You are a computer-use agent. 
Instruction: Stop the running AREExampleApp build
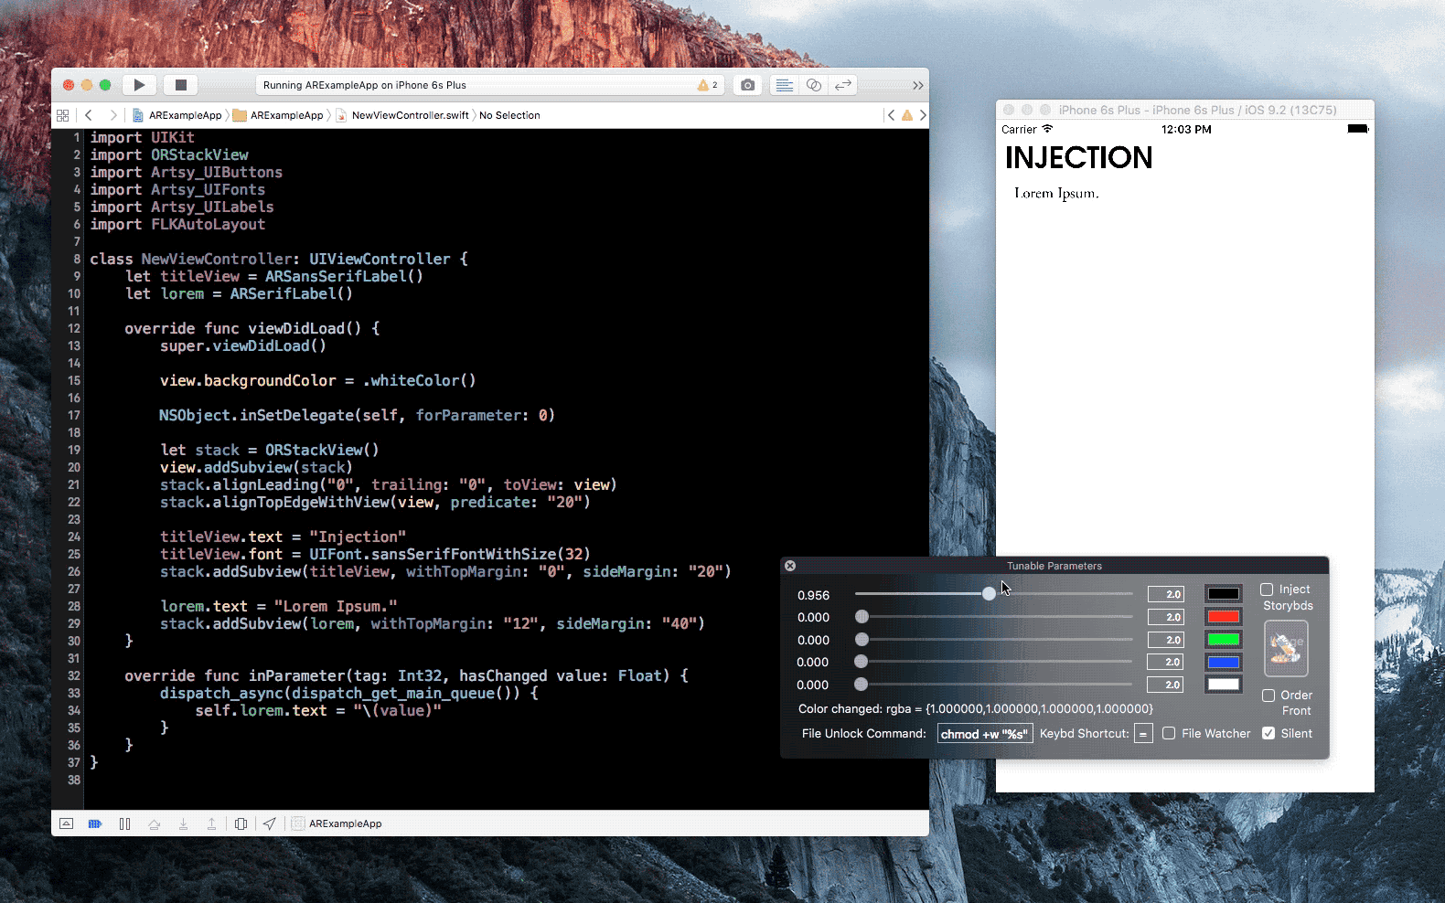click(181, 85)
